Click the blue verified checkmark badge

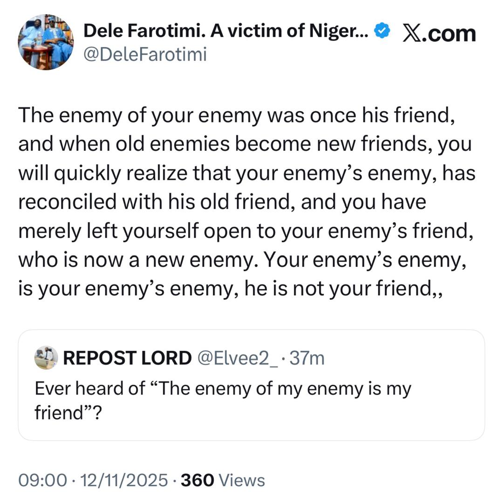click(381, 30)
